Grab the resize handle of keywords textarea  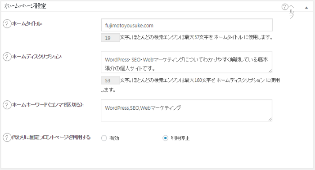[x=270, y=119]
